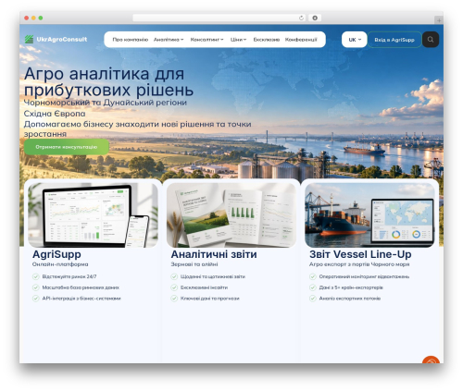The height and width of the screenshot is (391, 463).
Task: Click the 'Онлайн-платформа' subtitle text
Action: click(60, 264)
